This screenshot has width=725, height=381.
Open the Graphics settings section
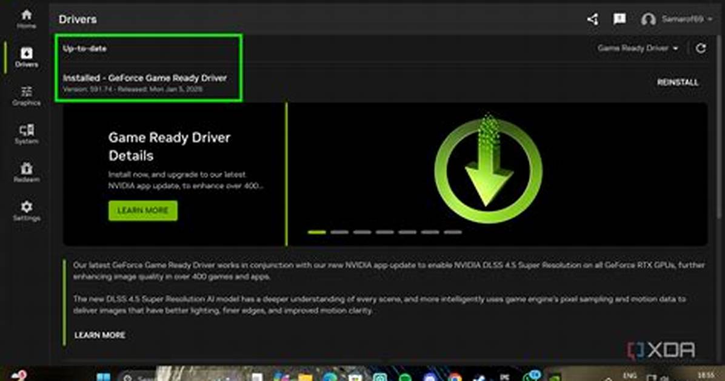tap(26, 96)
